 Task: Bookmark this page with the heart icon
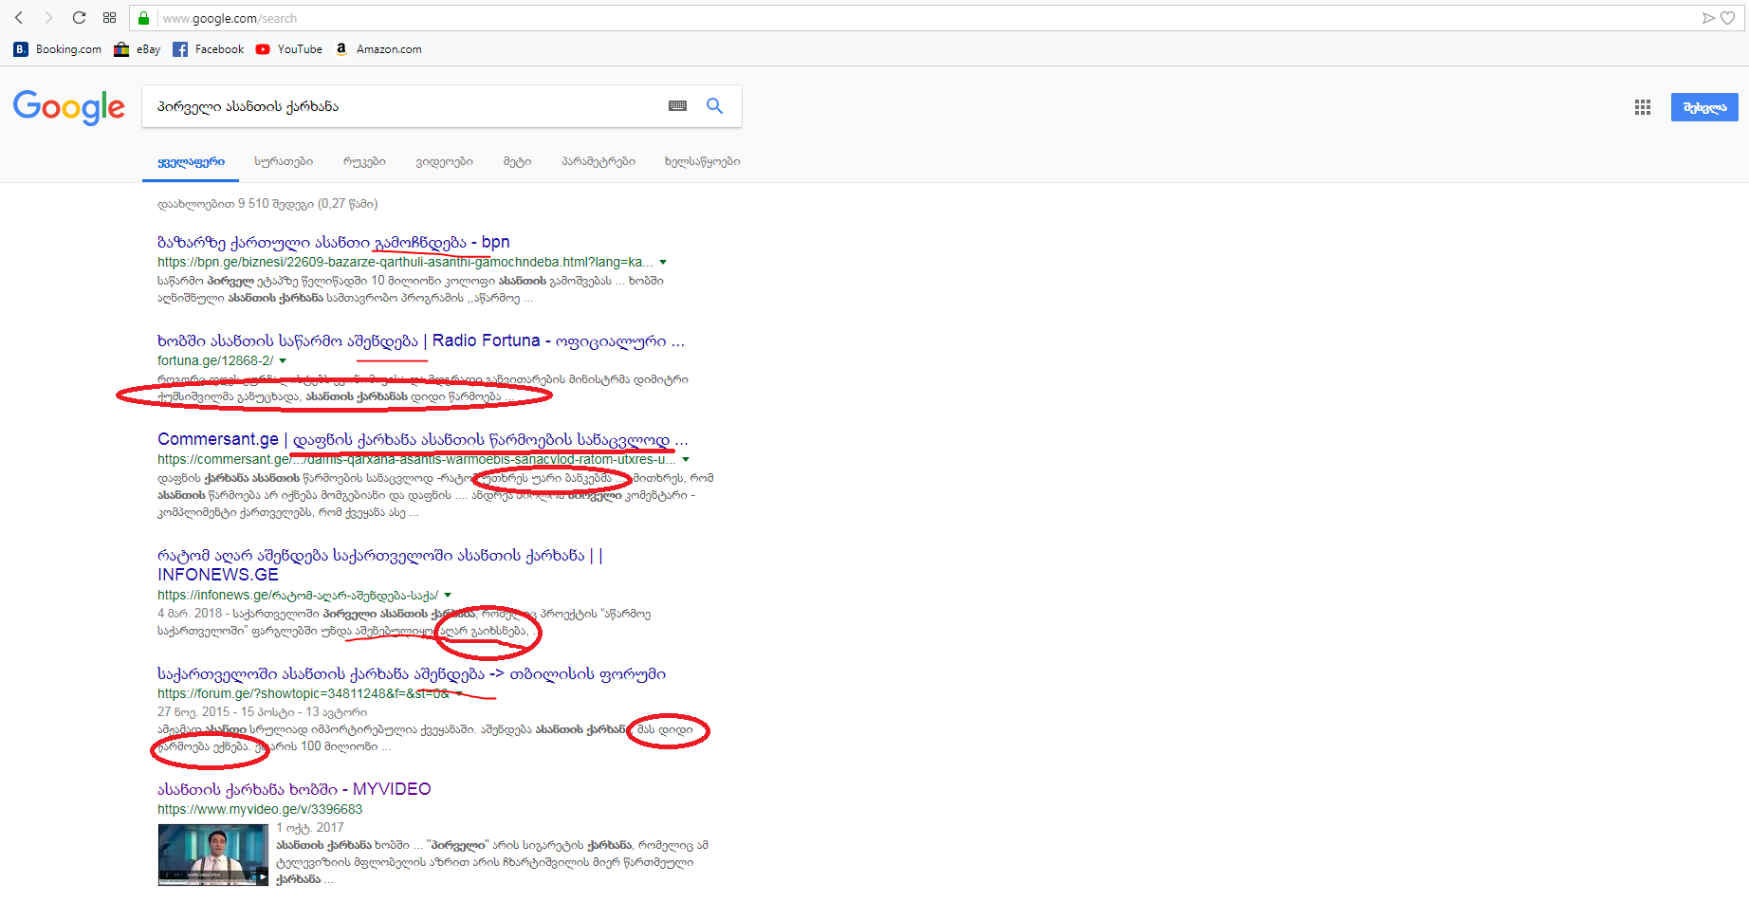pyautogui.click(x=1728, y=18)
